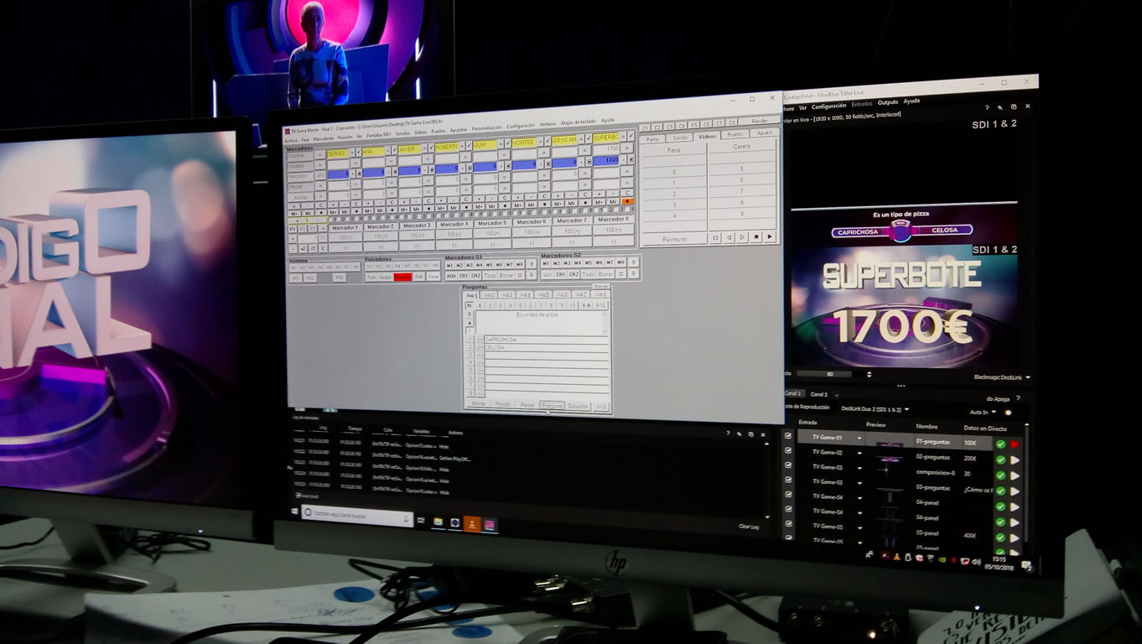
Task: Click the orange record button under SUPERBOTE
Action: (x=627, y=201)
